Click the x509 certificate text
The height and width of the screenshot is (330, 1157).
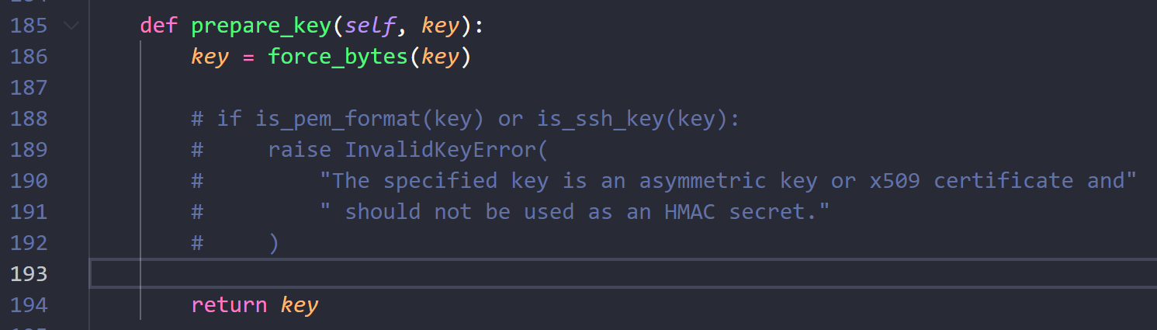(x=973, y=181)
